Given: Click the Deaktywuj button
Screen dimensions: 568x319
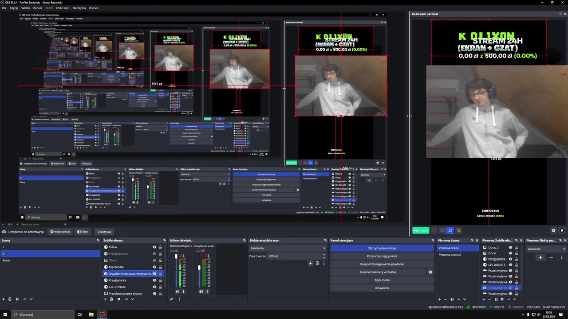Looking at the screenshot, I should pos(104,232).
